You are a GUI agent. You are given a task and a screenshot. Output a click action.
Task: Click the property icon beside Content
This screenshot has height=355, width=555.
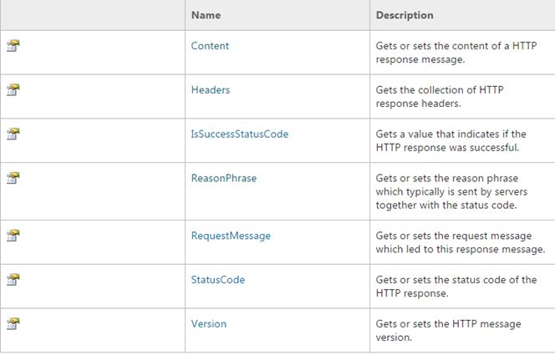point(13,46)
